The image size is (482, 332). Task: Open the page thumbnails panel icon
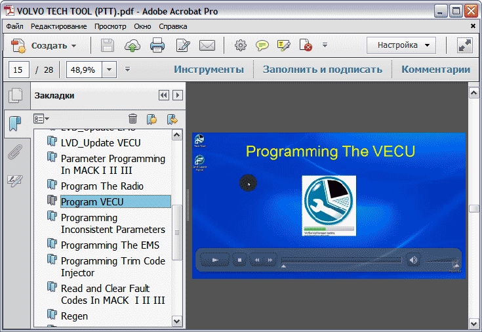[14, 96]
